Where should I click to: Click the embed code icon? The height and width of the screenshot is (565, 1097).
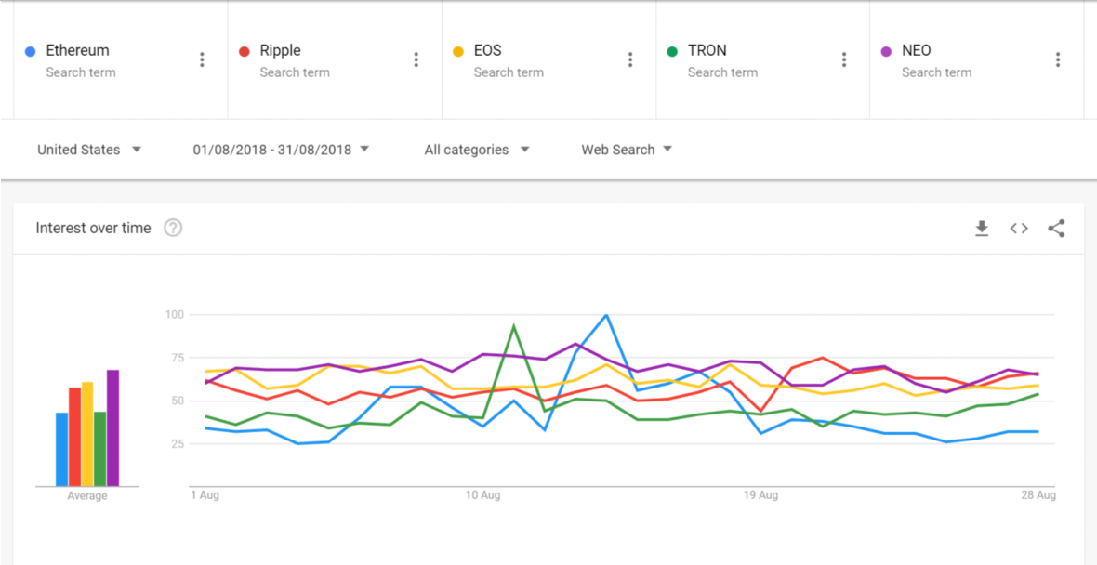(x=1019, y=229)
